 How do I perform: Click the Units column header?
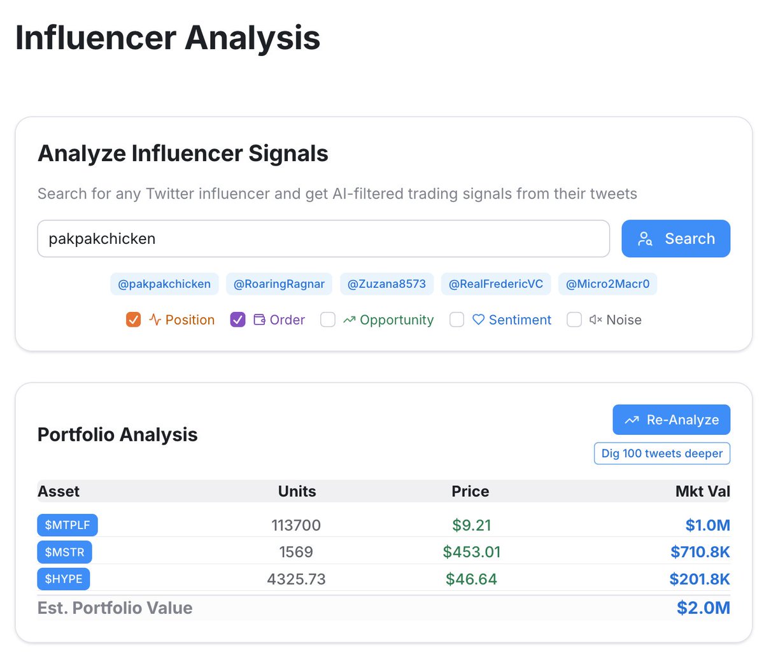[x=297, y=492]
